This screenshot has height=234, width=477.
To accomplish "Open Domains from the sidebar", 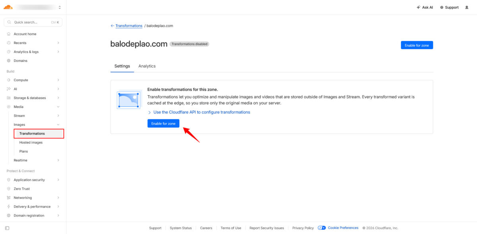I will 20,61.
